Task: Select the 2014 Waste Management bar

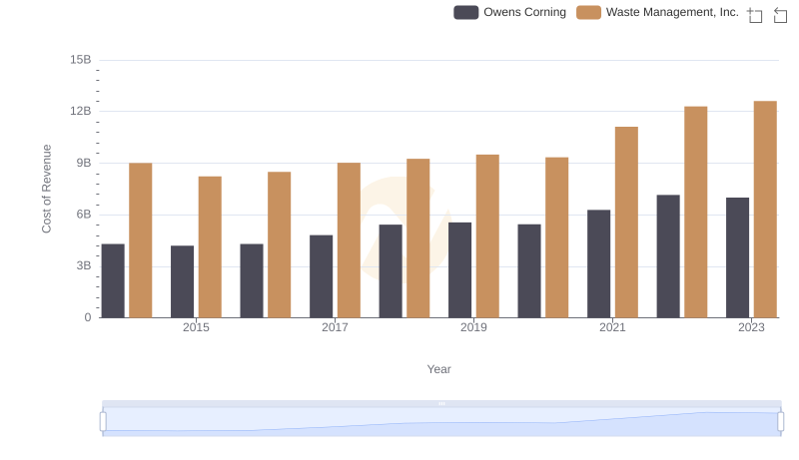Action: click(141, 240)
